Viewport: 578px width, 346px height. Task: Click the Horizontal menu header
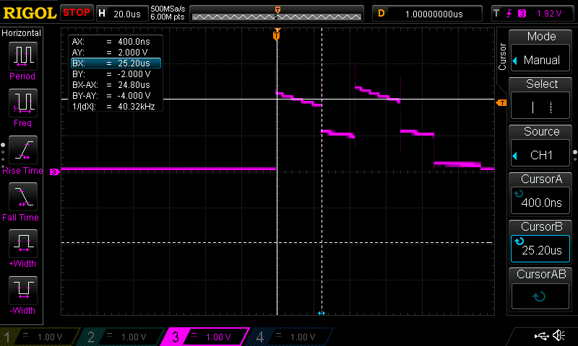[x=22, y=33]
